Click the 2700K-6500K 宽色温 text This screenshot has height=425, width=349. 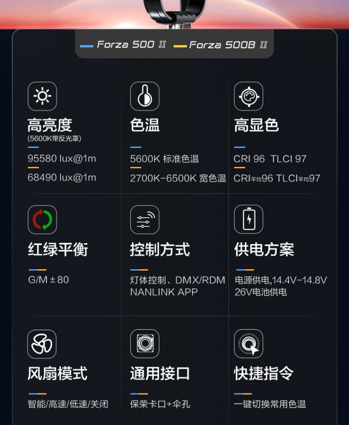coord(178,178)
